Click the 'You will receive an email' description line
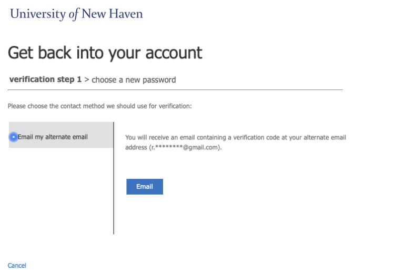Screen dimensions: 404x273 (x=236, y=137)
